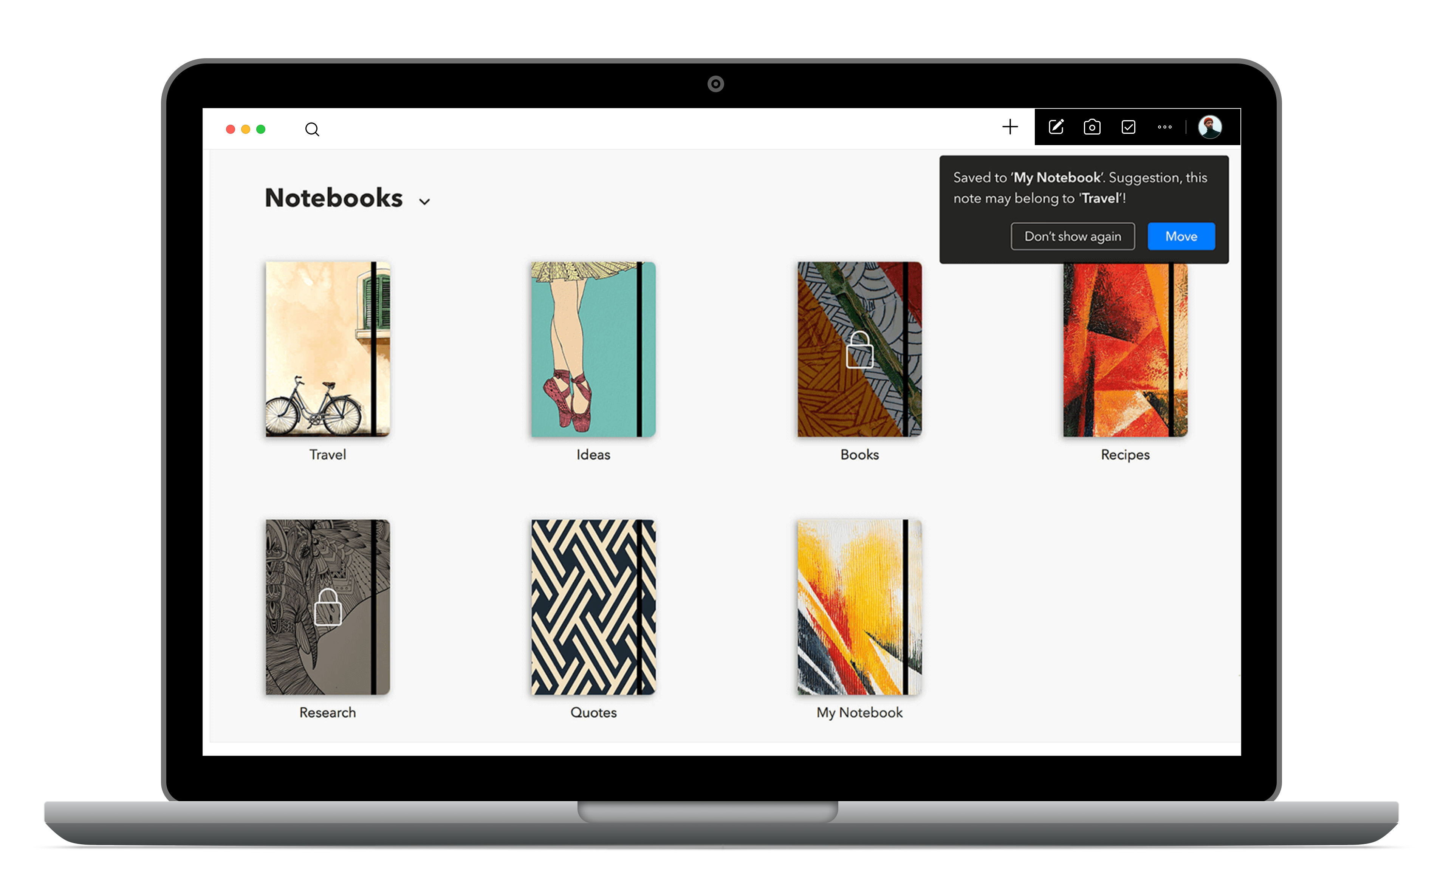Click the yellow minimize window button
Viewport: 1443px width, 873px height.
[246, 129]
